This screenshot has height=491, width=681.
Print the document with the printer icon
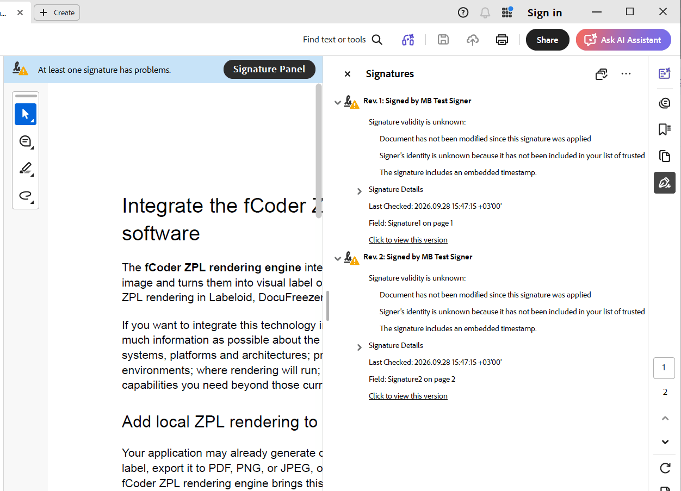[x=502, y=40]
